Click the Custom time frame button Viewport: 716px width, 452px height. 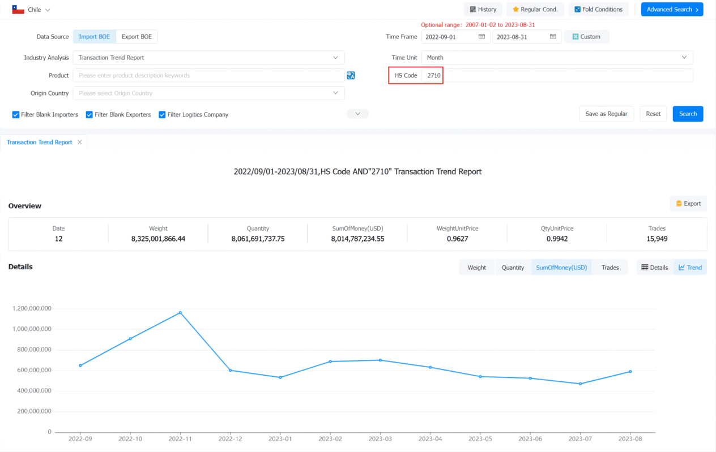click(x=586, y=37)
